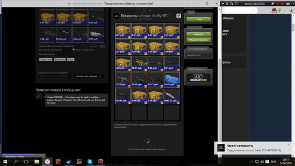
Task: Expand Показать доп. фильтры
Action: 89,76
